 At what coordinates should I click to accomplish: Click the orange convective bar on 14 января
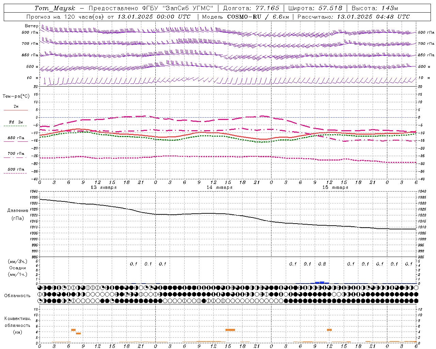(x=230, y=330)
